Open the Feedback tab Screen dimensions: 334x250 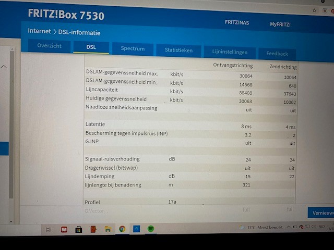(x=277, y=54)
